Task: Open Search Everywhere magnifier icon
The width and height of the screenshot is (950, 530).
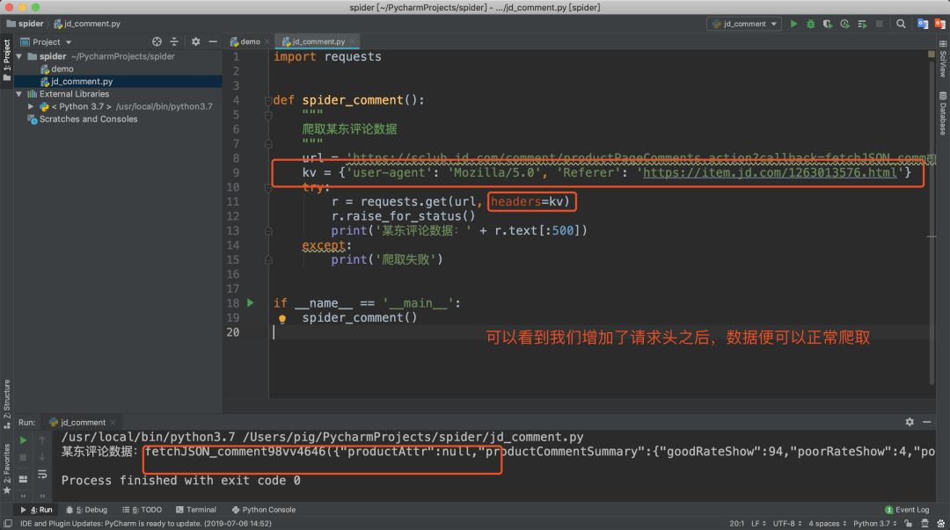Action: click(x=901, y=24)
